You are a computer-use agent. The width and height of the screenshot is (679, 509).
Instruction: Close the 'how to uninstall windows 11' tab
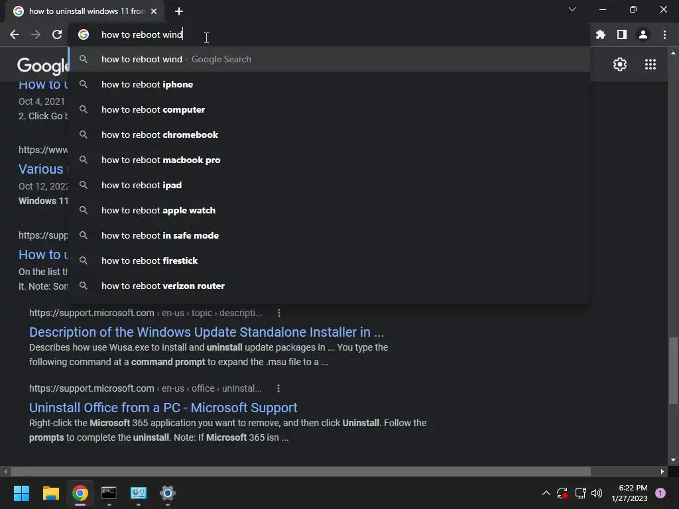(154, 11)
